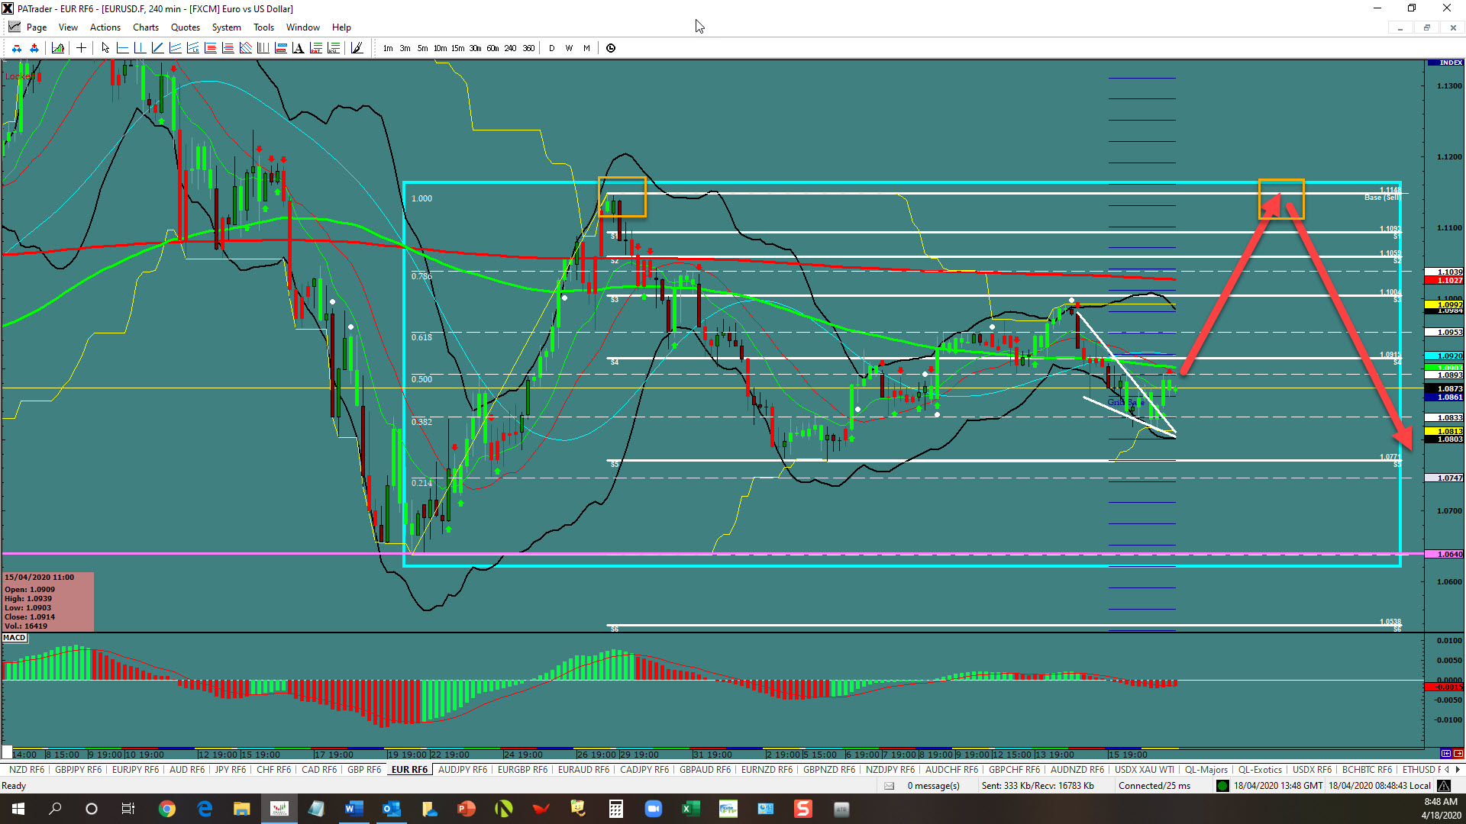Click the green connection status indicator
Viewport: 1466px width, 824px height.
tap(1222, 786)
